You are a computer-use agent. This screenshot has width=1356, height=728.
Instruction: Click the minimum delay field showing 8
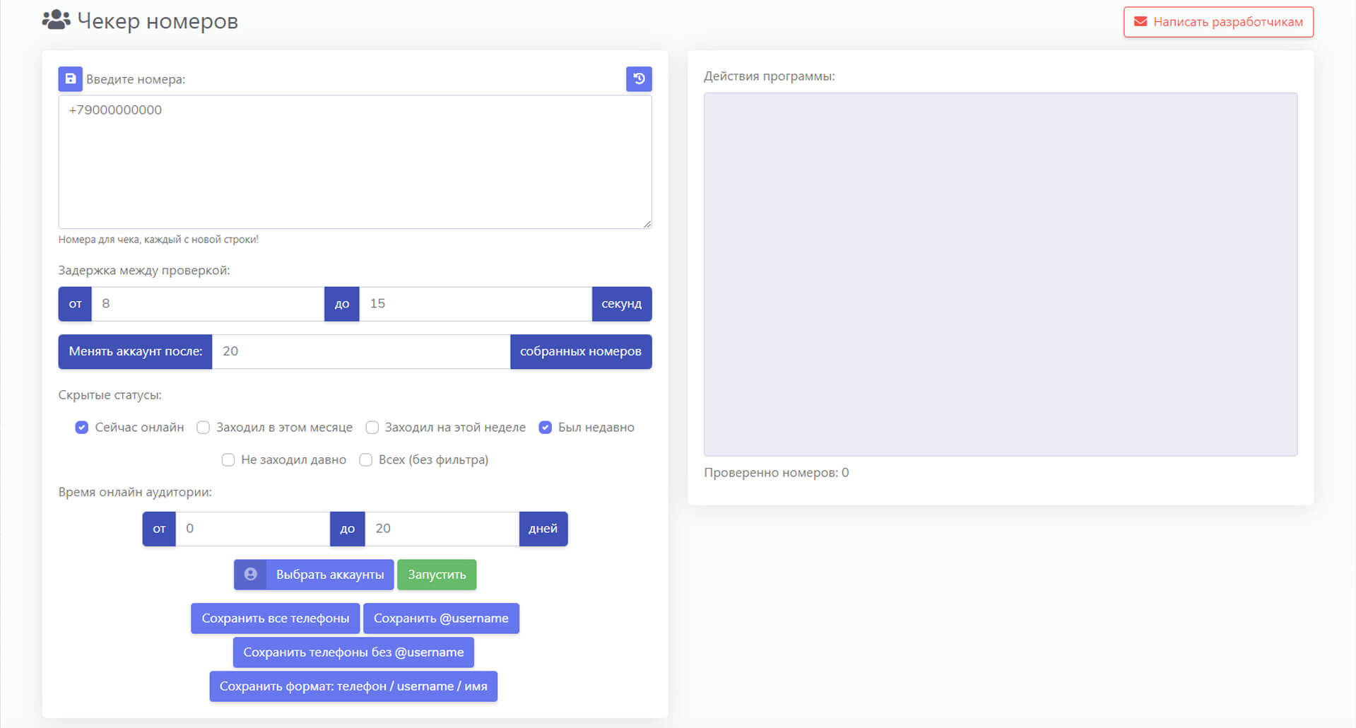coord(208,304)
